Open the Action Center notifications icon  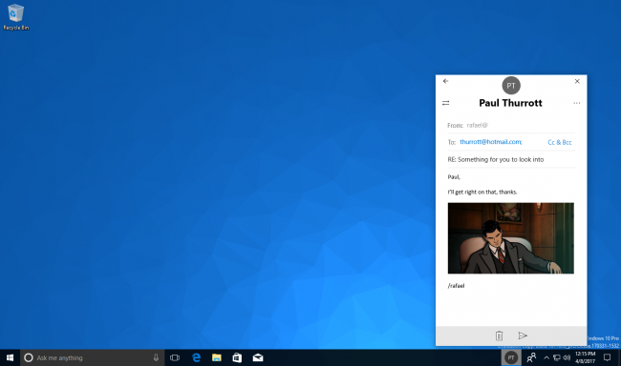607,357
